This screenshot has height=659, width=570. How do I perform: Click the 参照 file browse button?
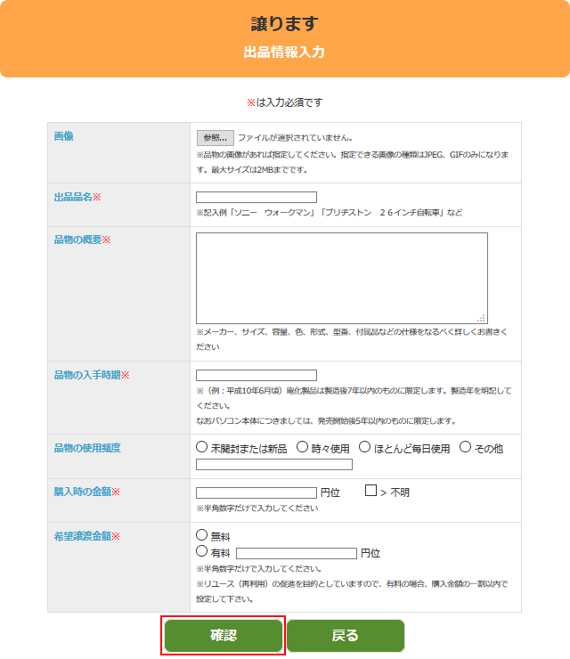pyautogui.click(x=215, y=138)
